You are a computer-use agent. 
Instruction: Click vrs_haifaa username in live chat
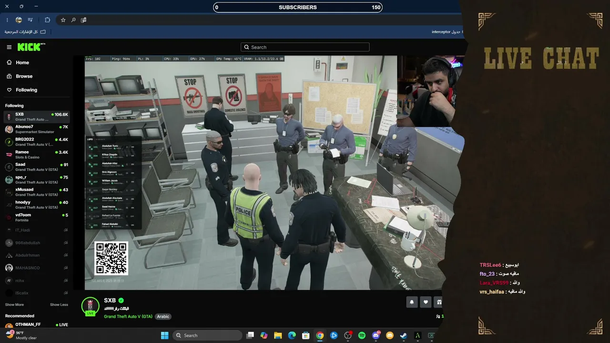coord(492,292)
